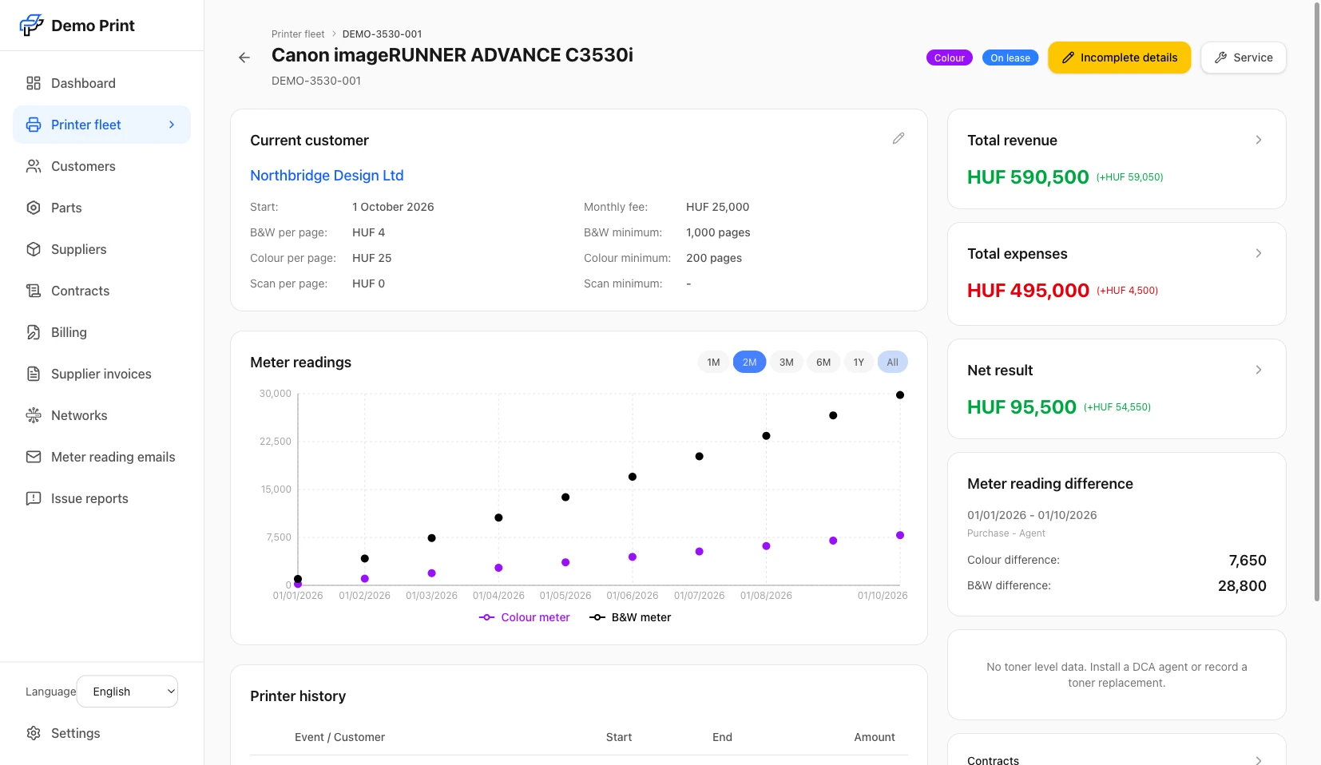Click the Meter reading emails envelope icon

tap(34, 457)
